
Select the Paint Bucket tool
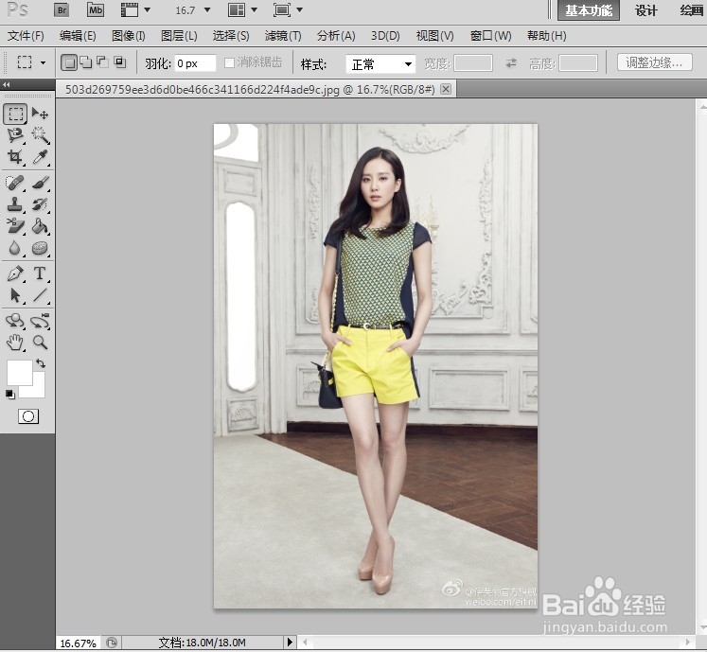tap(40, 226)
